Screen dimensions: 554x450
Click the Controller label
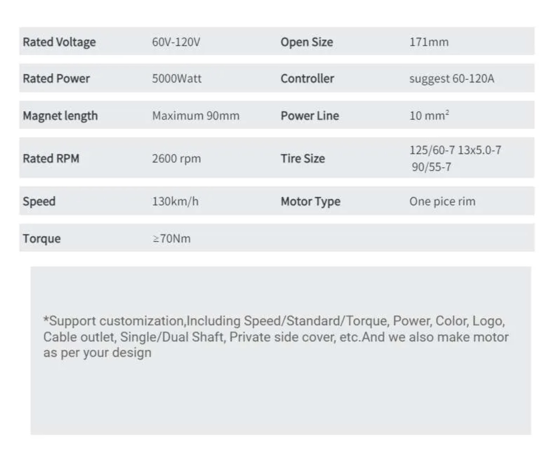point(307,79)
